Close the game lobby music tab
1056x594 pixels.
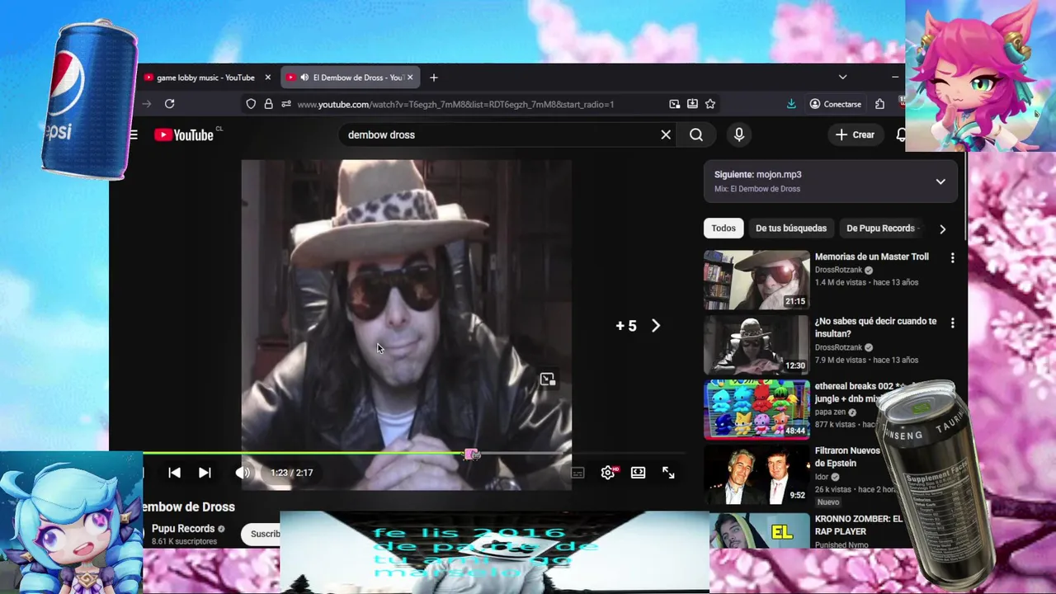(x=267, y=78)
